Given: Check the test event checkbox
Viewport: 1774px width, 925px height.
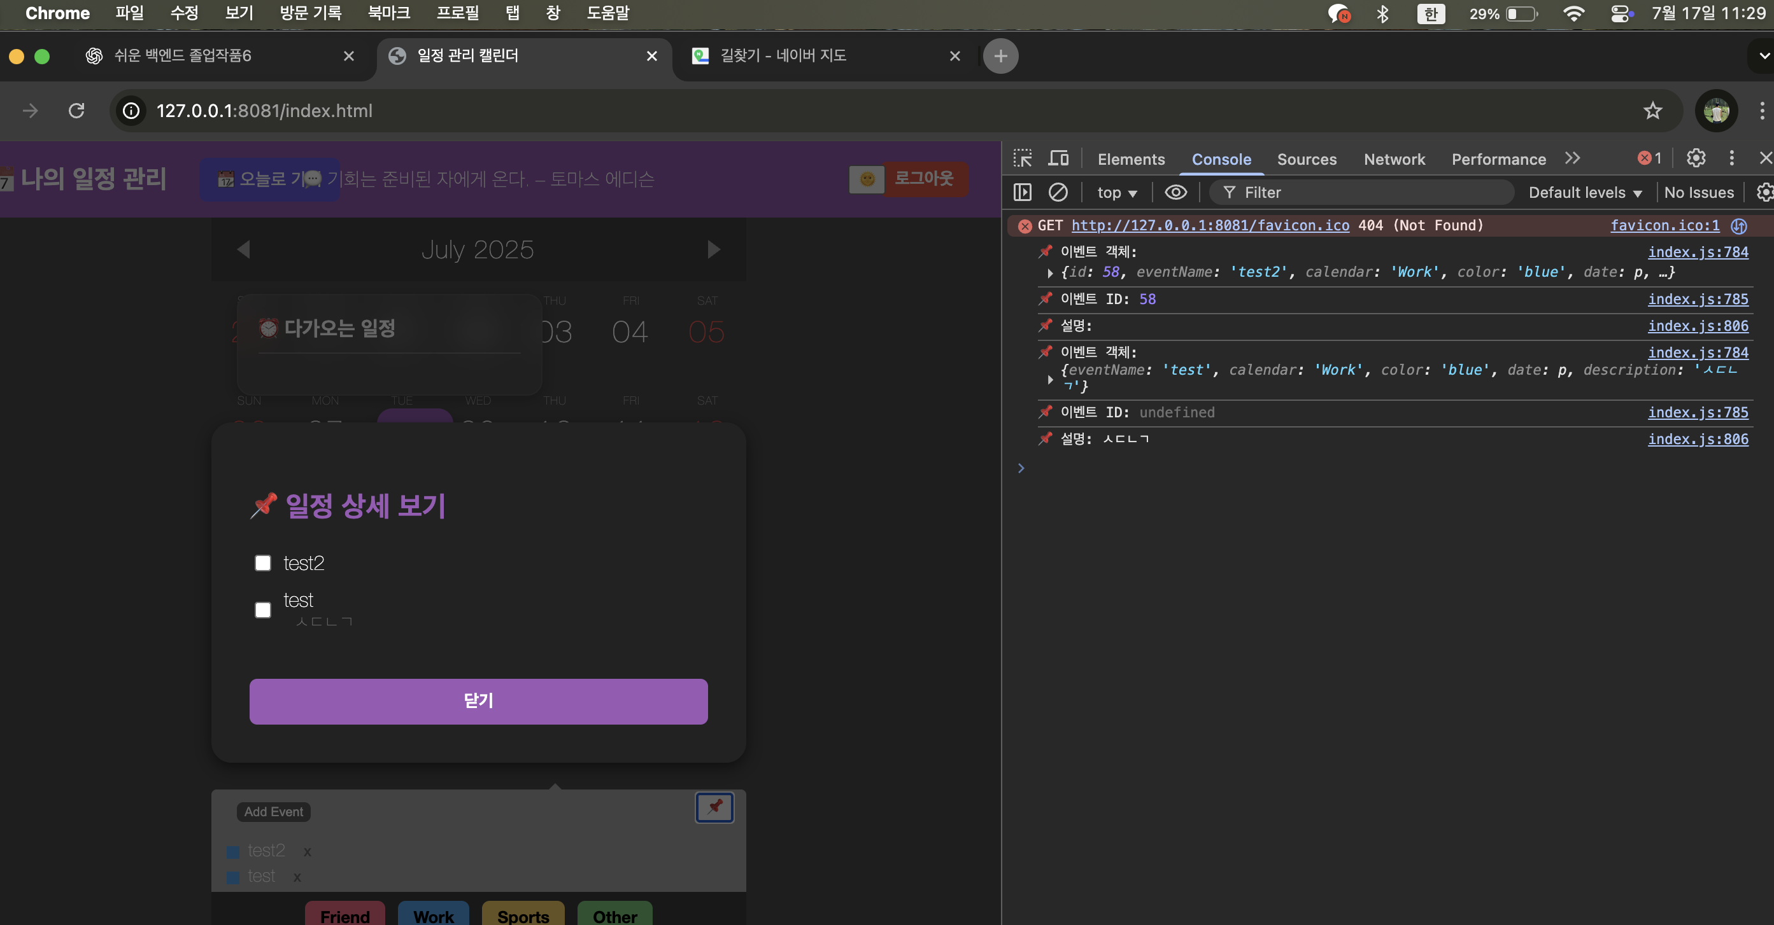Looking at the screenshot, I should 262,610.
